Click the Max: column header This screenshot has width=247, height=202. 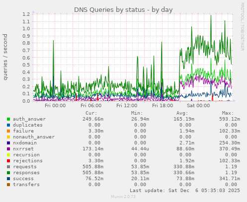coord(228,113)
